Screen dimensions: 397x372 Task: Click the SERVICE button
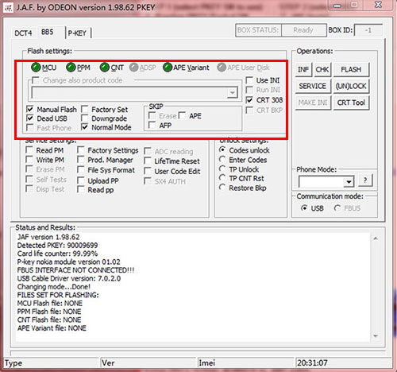[x=313, y=86]
